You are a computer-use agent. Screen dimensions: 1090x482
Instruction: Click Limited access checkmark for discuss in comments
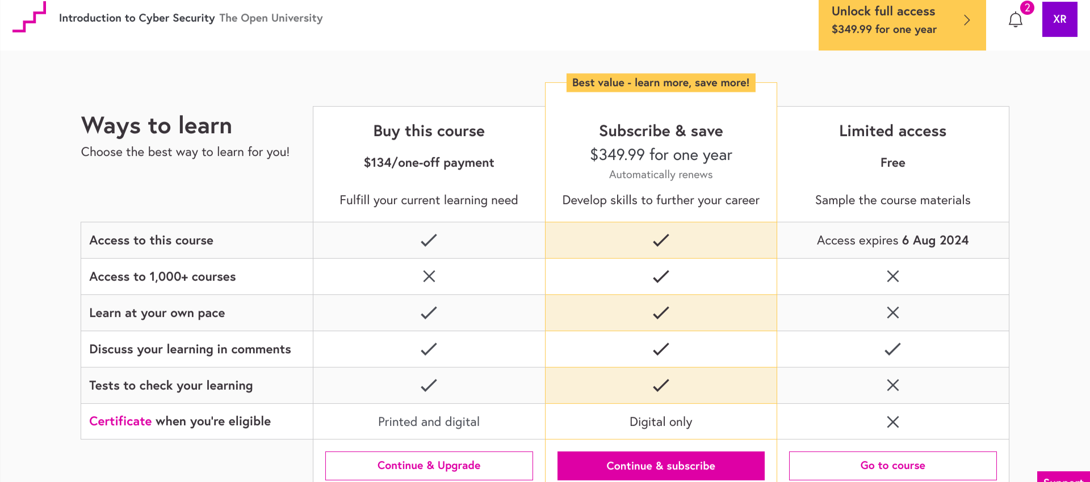892,349
